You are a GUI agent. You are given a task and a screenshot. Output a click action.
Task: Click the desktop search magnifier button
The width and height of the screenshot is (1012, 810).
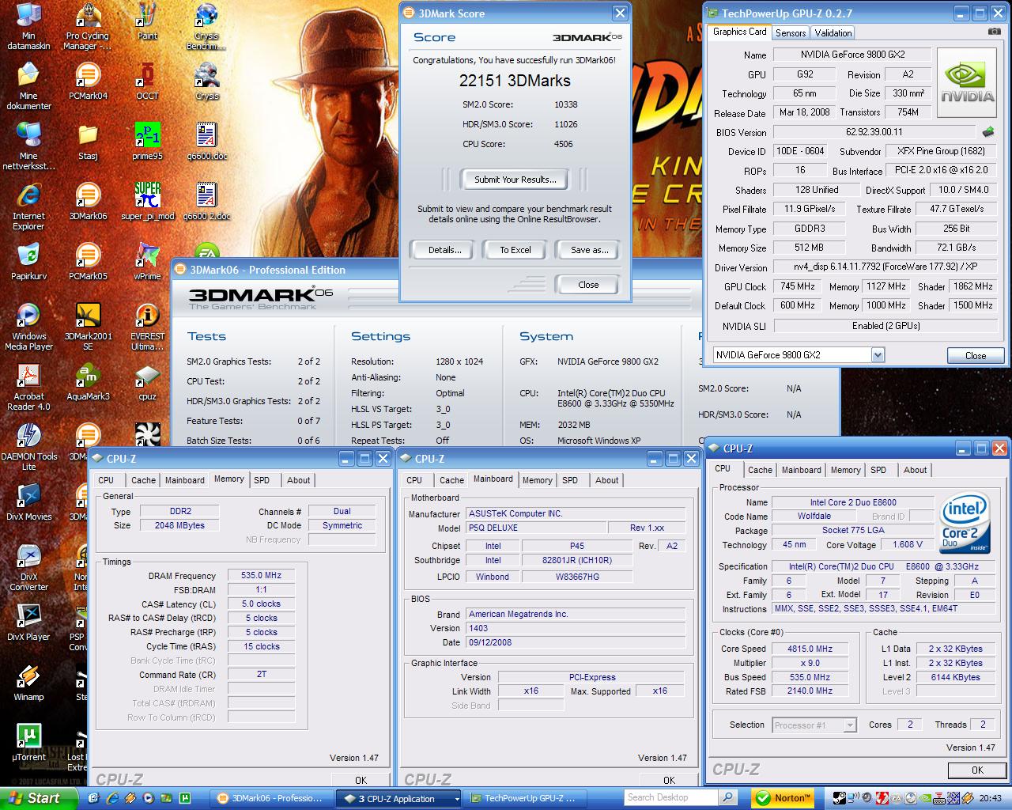(728, 797)
